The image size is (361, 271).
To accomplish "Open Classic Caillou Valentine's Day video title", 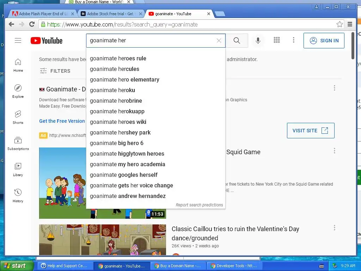I will coord(235,234).
